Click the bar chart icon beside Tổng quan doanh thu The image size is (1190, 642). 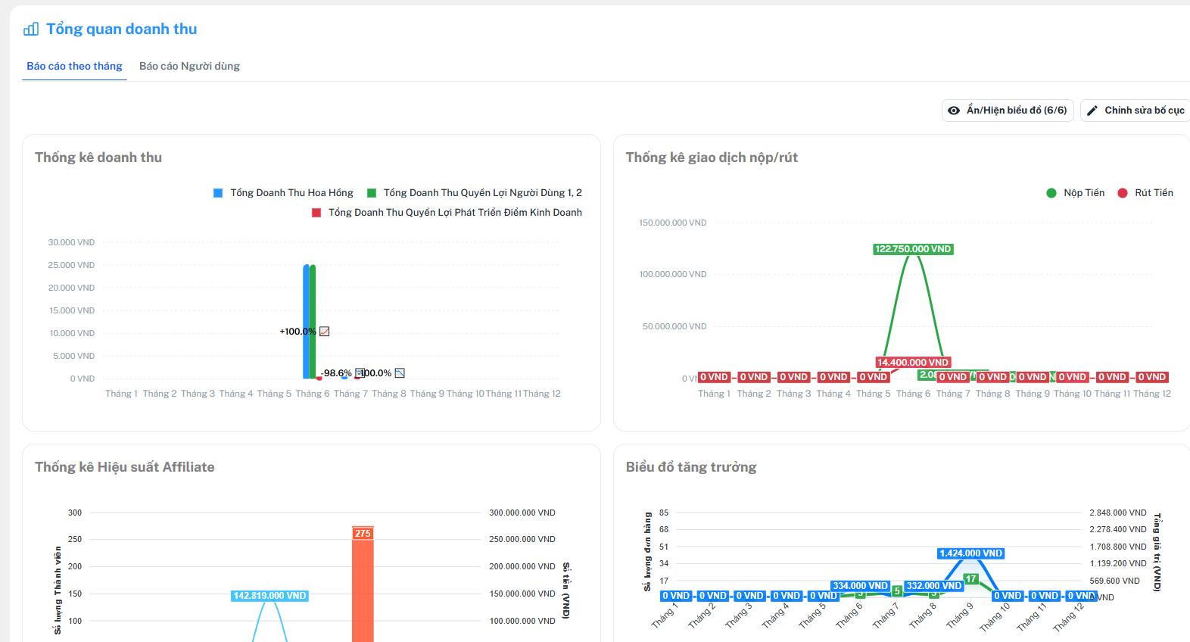(x=31, y=30)
